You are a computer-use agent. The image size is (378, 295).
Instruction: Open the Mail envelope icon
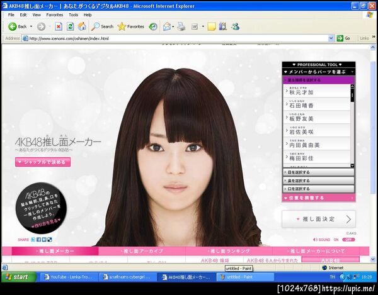(167, 26)
